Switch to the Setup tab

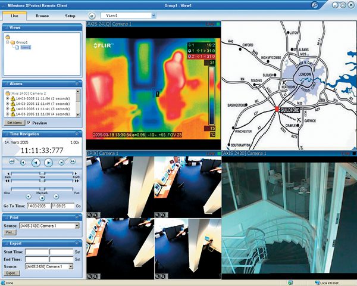click(70, 16)
